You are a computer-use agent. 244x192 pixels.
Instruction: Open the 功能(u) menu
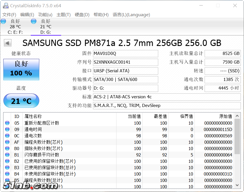[45, 15]
